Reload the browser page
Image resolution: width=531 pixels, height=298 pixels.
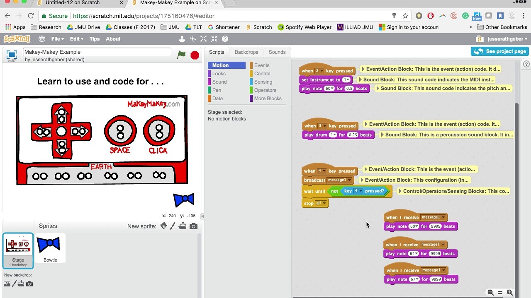[x=31, y=16]
